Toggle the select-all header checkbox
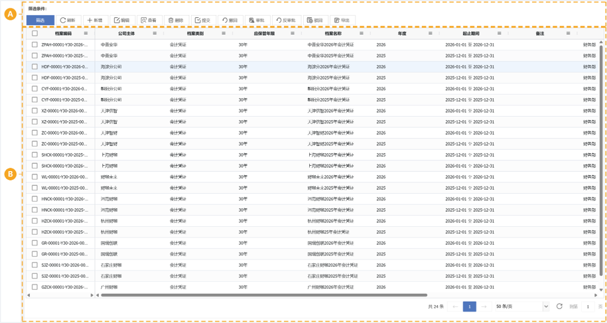This screenshot has width=607, height=323. point(35,34)
